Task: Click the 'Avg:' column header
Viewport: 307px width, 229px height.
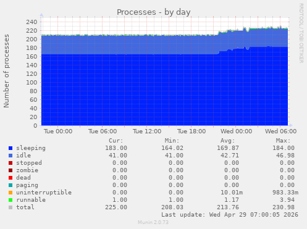Action: [x=227, y=141]
